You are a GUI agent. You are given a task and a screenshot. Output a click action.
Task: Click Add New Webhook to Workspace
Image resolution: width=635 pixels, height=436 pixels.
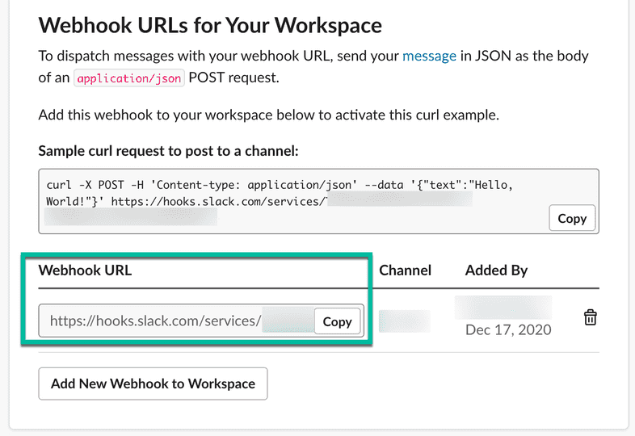tap(153, 384)
